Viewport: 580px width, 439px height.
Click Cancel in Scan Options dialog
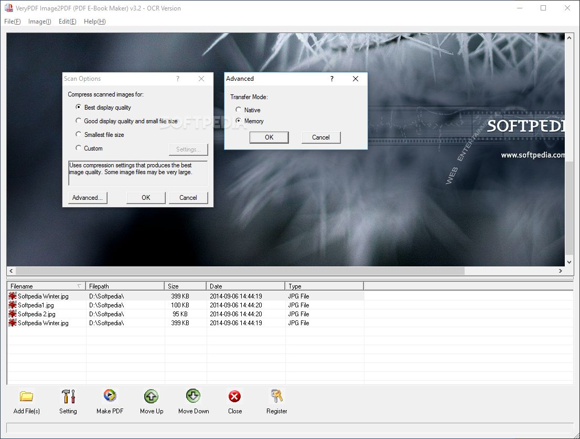pos(188,198)
